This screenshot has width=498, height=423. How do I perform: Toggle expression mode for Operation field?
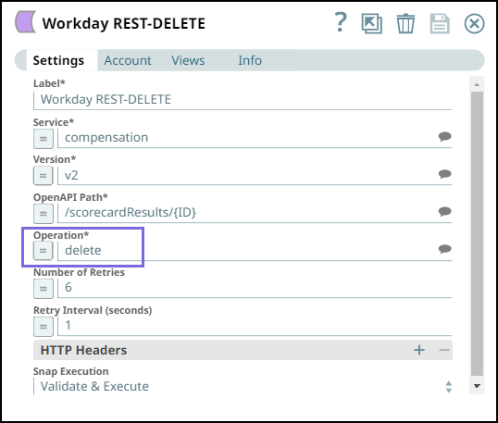(x=44, y=251)
